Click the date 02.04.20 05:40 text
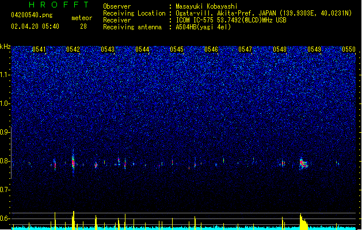The width and height of the screenshot is (362, 230). (35, 26)
